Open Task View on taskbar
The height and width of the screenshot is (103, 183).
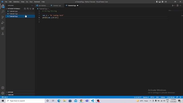tap(53, 101)
